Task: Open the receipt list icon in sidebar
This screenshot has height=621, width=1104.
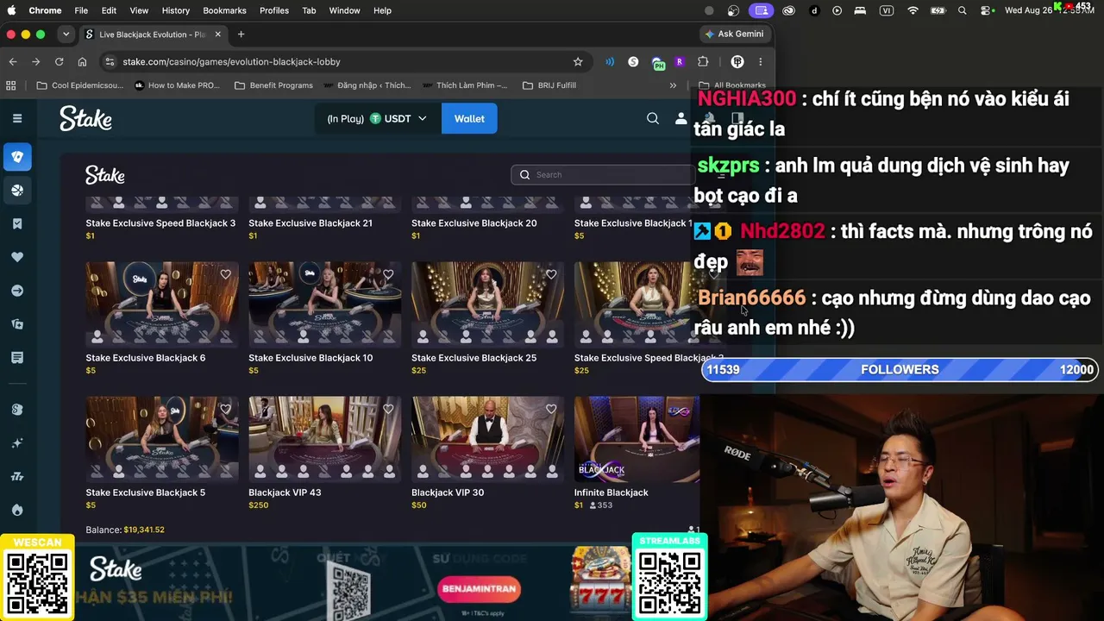Action: click(x=17, y=358)
